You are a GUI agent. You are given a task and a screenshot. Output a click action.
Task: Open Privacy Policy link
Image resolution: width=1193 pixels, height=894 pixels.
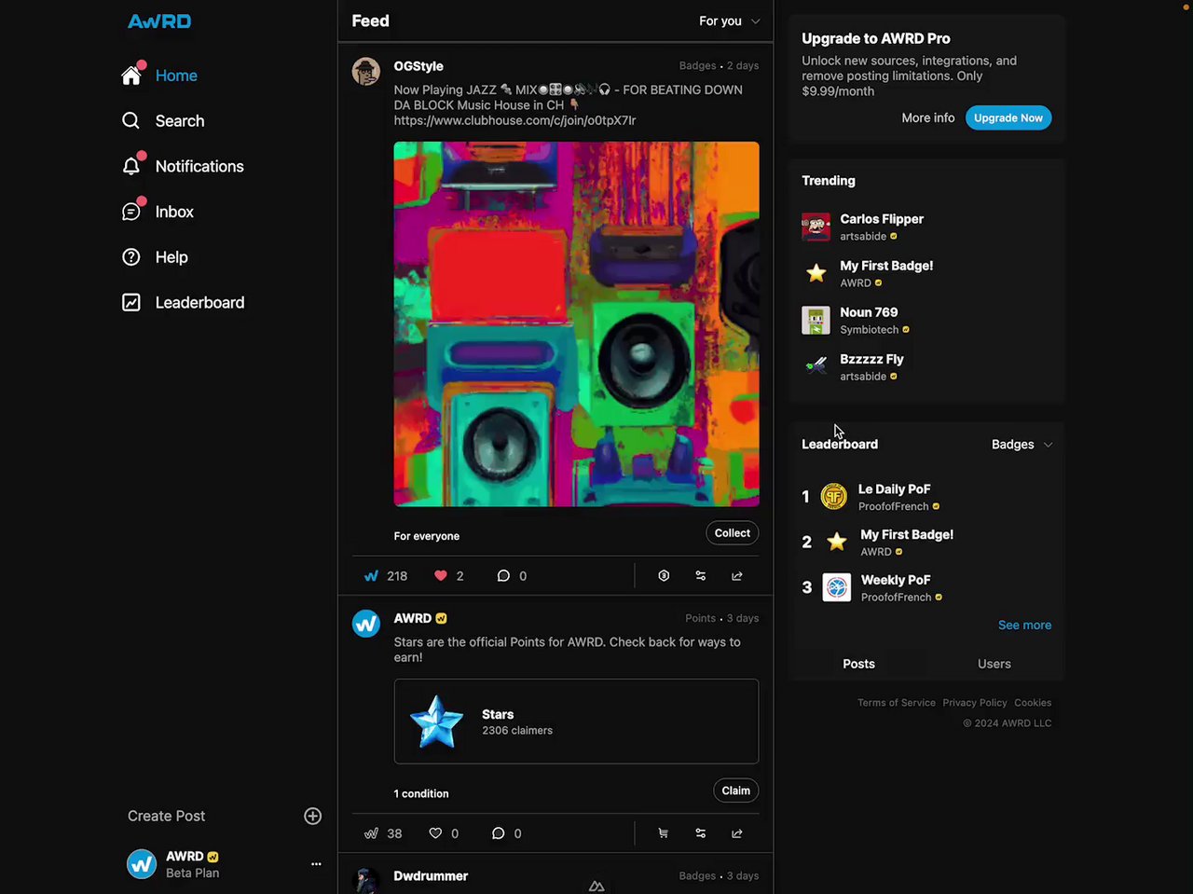[975, 703]
